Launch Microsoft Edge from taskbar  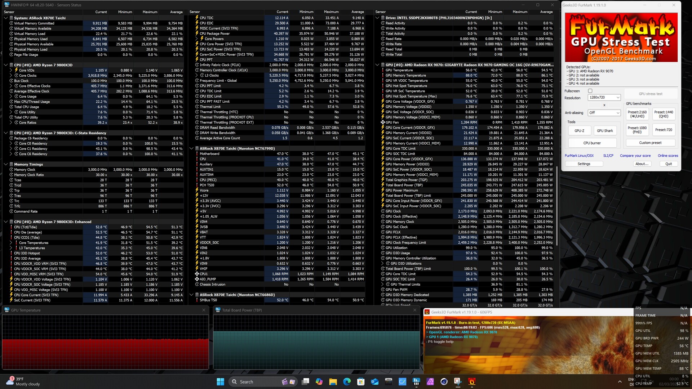tap(347, 382)
